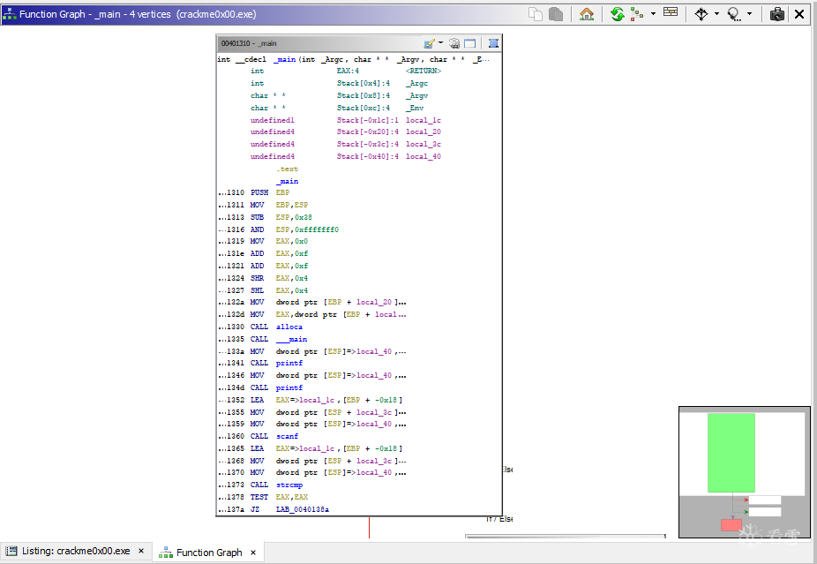Click the copy icon in the toolbar
Viewport: 817px width, 564px height.
pyautogui.click(x=536, y=14)
